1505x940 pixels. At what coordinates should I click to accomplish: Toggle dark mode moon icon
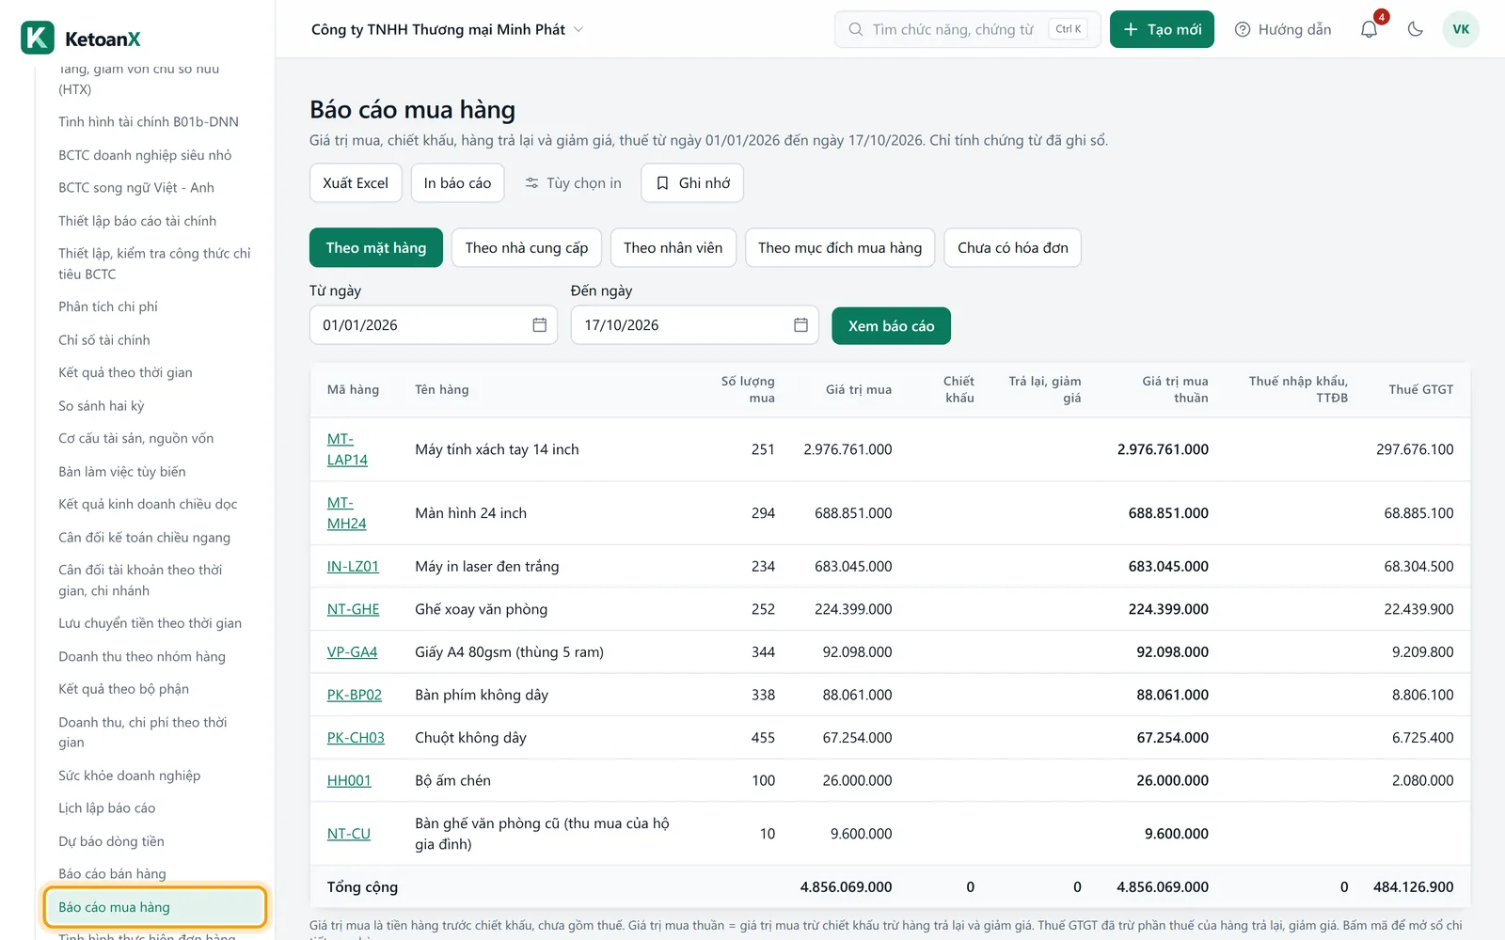tap(1415, 29)
